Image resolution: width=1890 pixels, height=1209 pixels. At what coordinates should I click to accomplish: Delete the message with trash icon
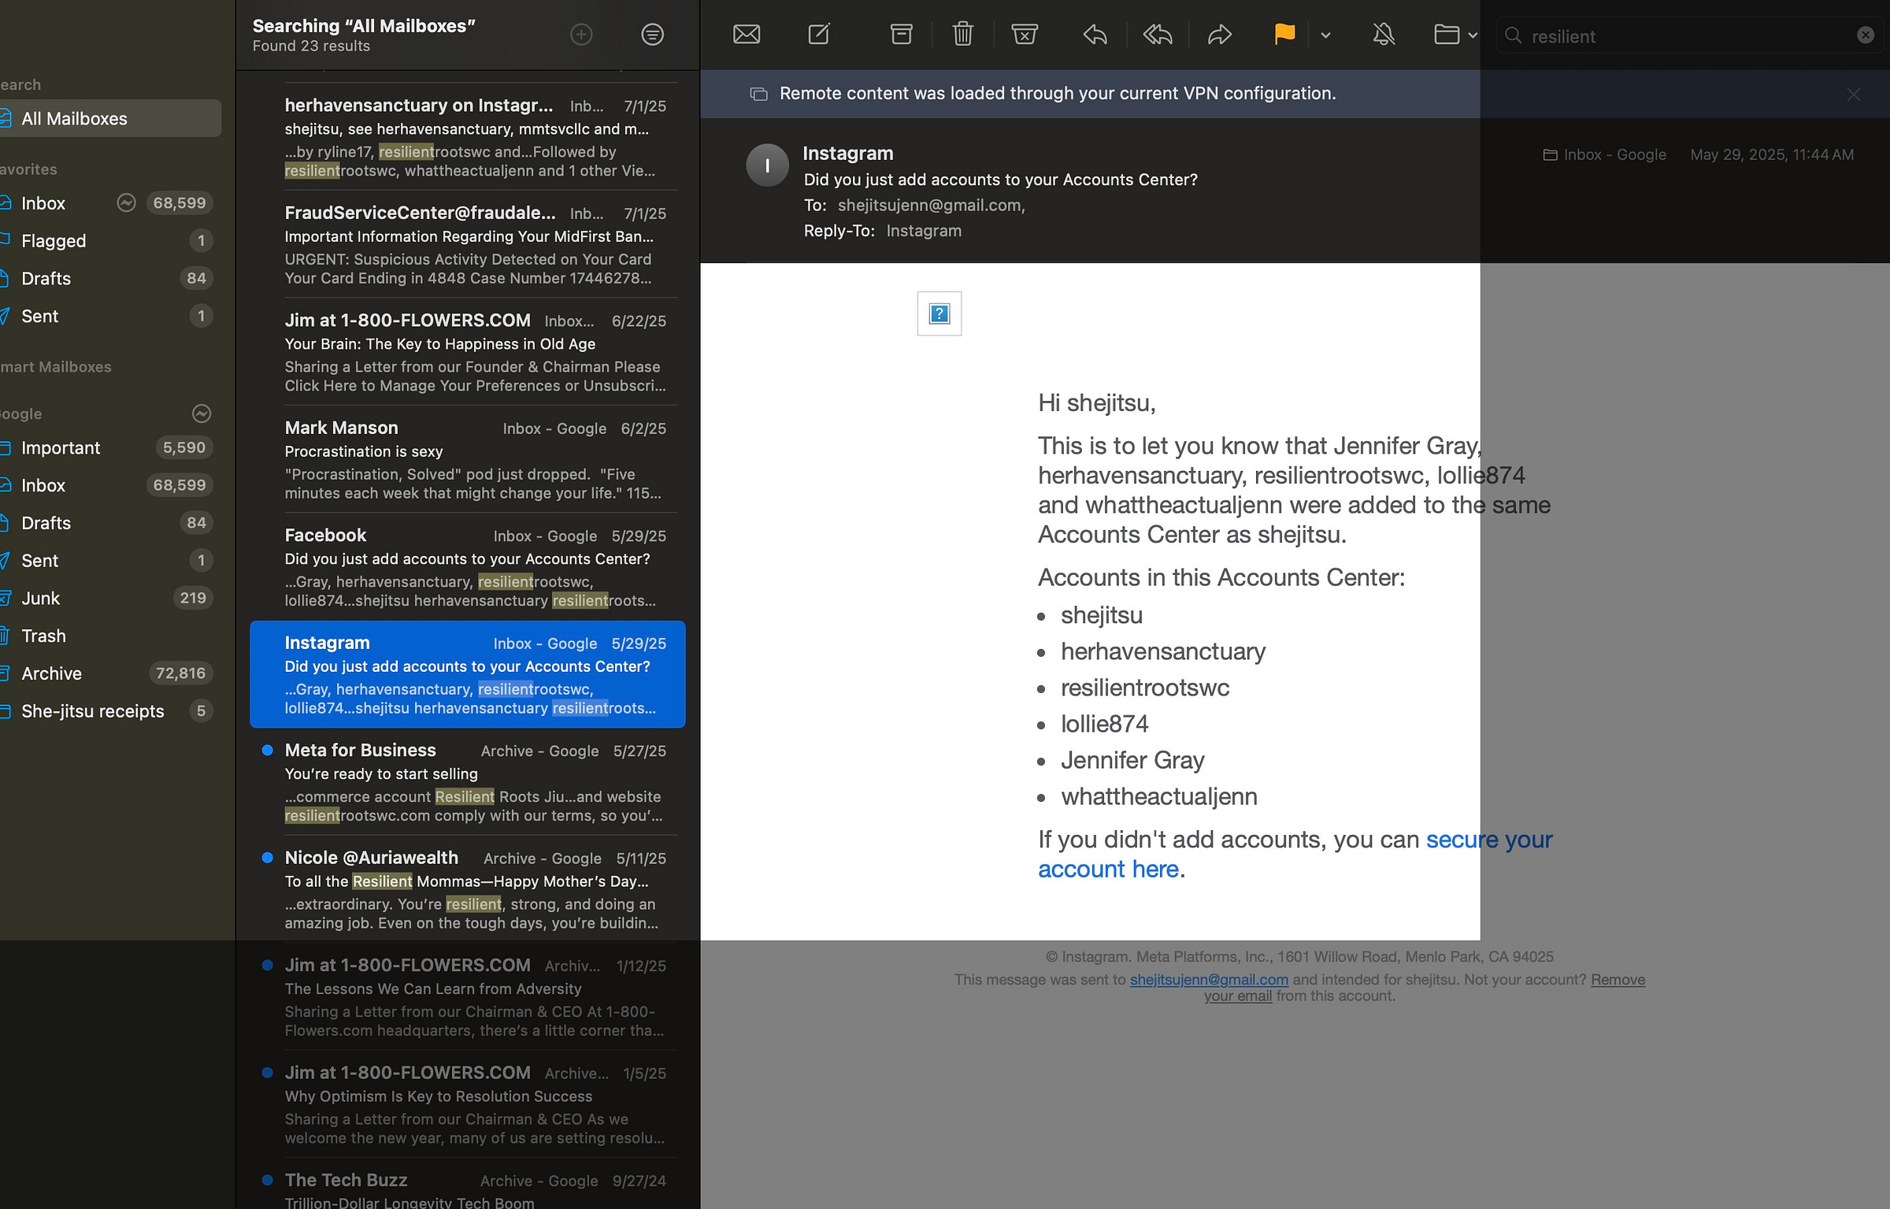click(x=962, y=35)
